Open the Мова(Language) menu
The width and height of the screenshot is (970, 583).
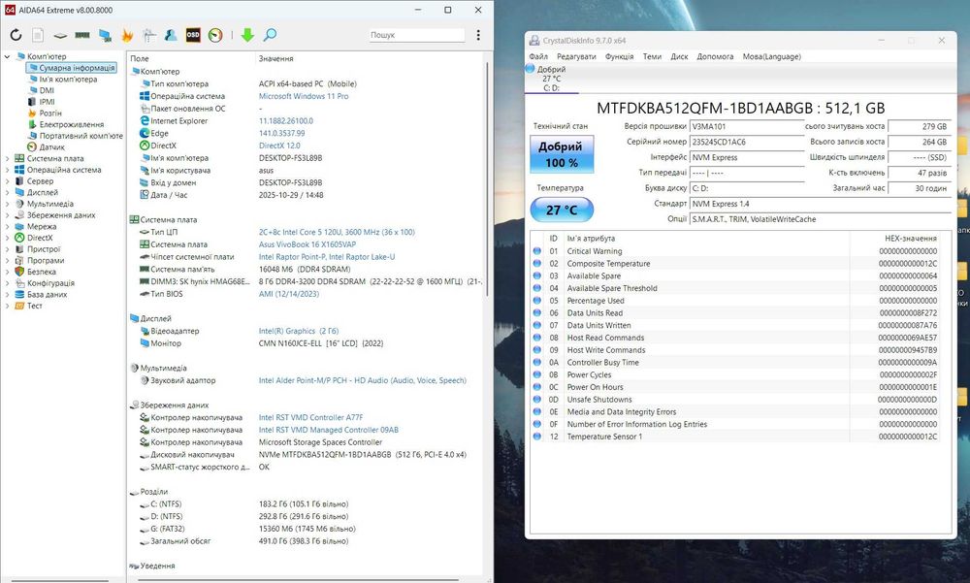(771, 56)
